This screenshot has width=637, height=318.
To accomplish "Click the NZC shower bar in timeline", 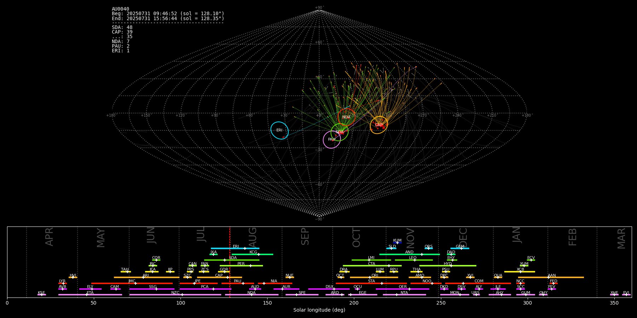I will [175, 295].
